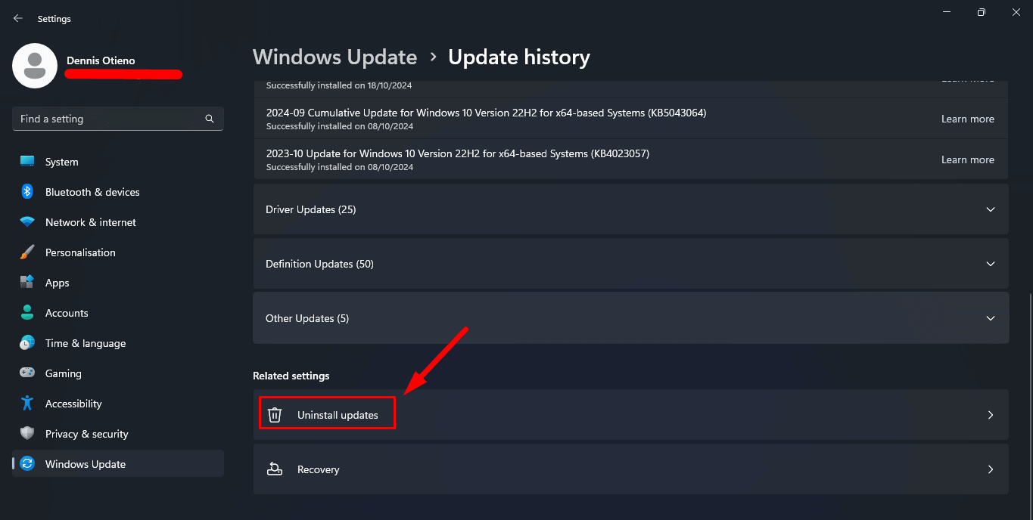Click Learn more for KB5043064 update
The width and height of the screenshot is (1033, 520).
tap(968, 119)
